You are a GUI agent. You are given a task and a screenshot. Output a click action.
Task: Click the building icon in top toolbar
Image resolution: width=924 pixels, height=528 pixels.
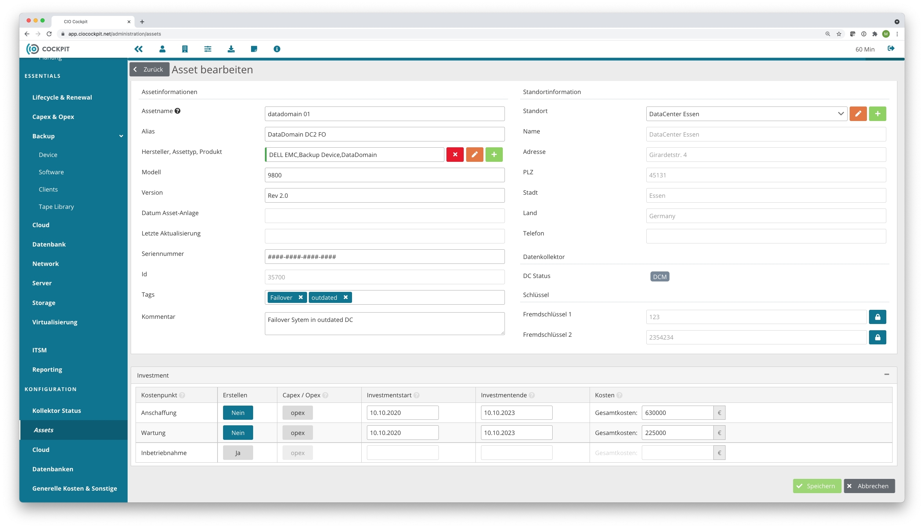point(185,49)
